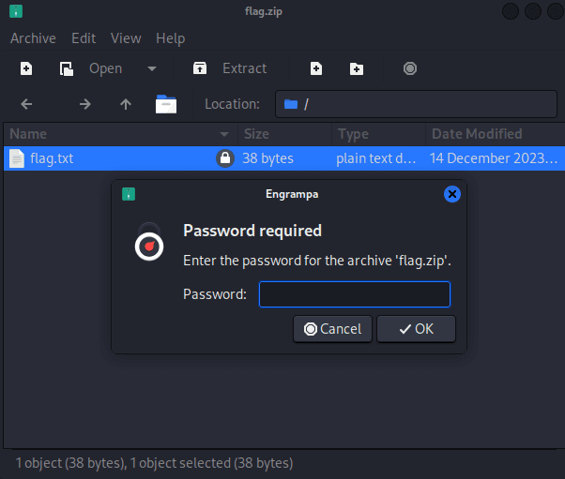
Task: Click the '38 bytes' size cell
Action: pos(267,158)
